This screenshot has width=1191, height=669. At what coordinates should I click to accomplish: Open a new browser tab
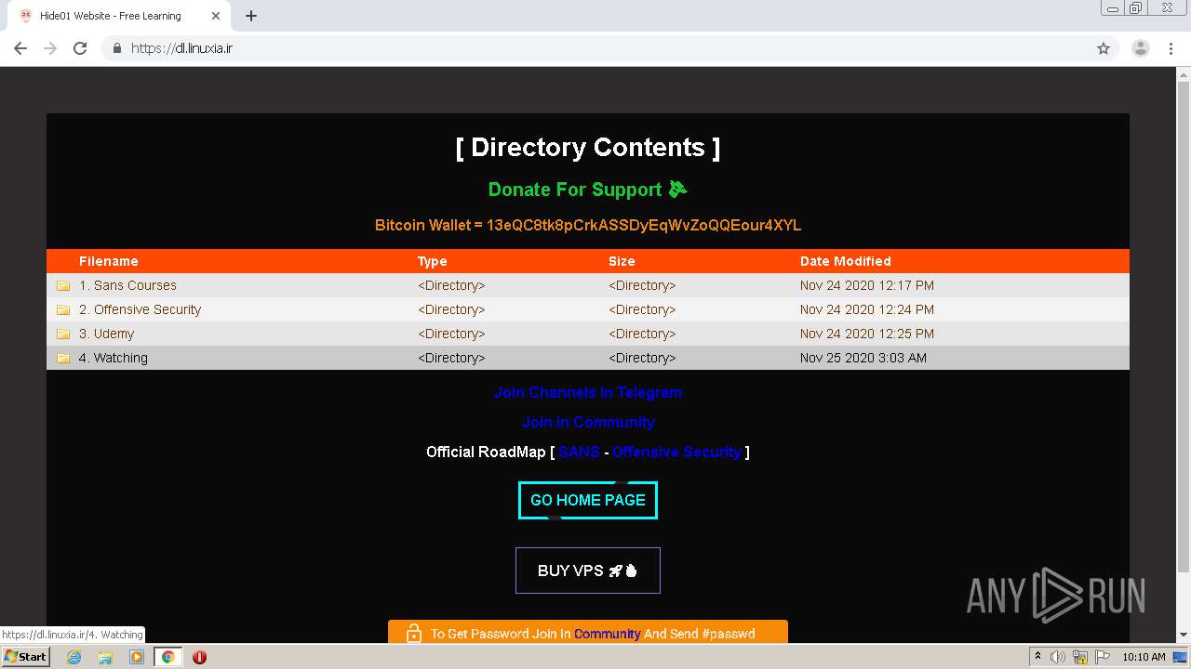[251, 16]
